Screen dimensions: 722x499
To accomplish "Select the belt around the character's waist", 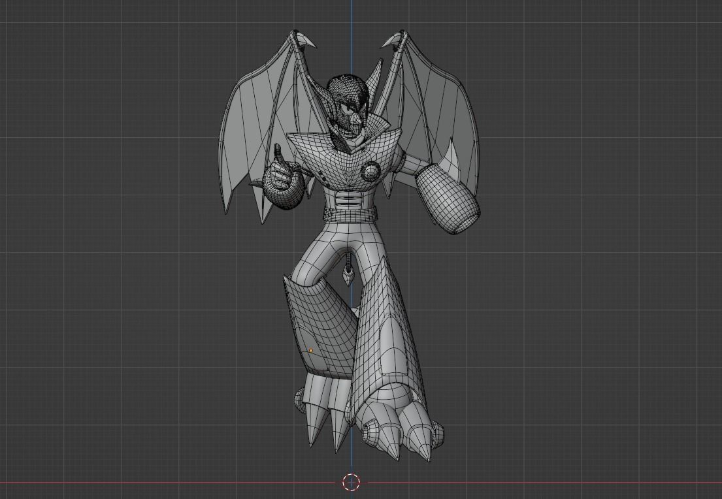I will tap(350, 214).
